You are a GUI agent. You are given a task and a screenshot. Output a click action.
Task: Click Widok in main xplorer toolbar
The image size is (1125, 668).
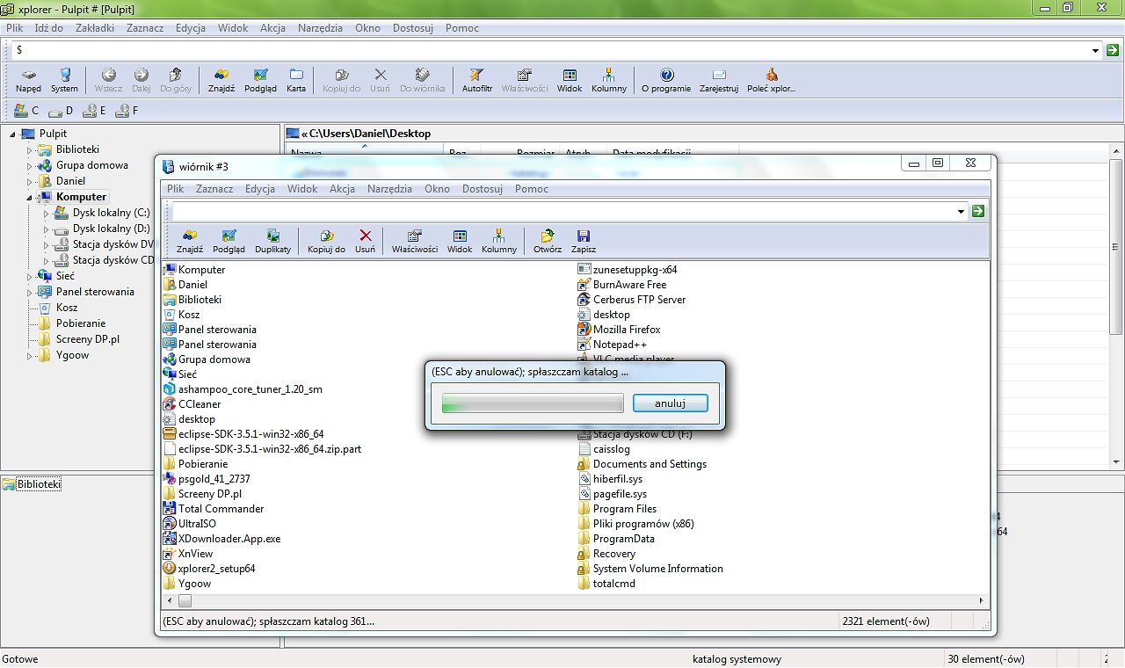[570, 81]
